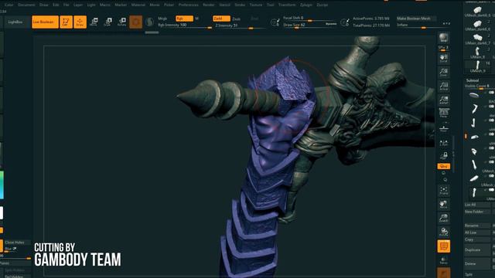Click the Mrgb mode button
The height and width of the screenshot is (278, 495).
162,19
